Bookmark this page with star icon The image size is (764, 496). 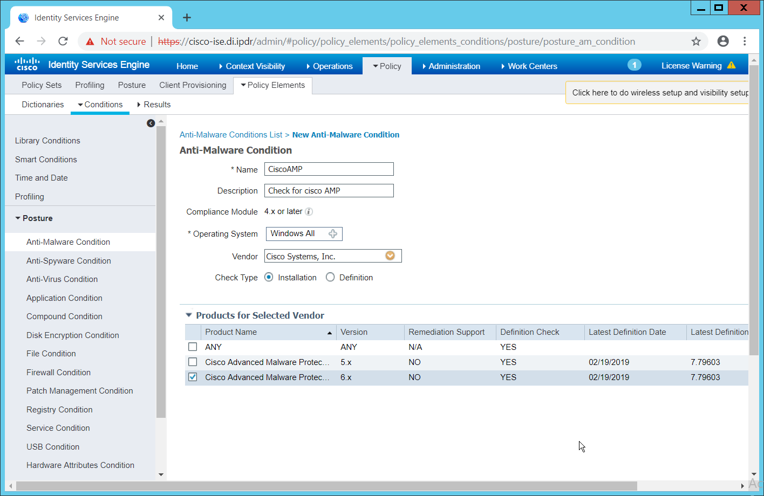click(696, 42)
